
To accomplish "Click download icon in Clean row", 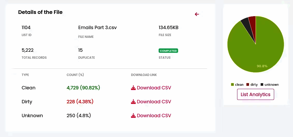I will 133,88.
